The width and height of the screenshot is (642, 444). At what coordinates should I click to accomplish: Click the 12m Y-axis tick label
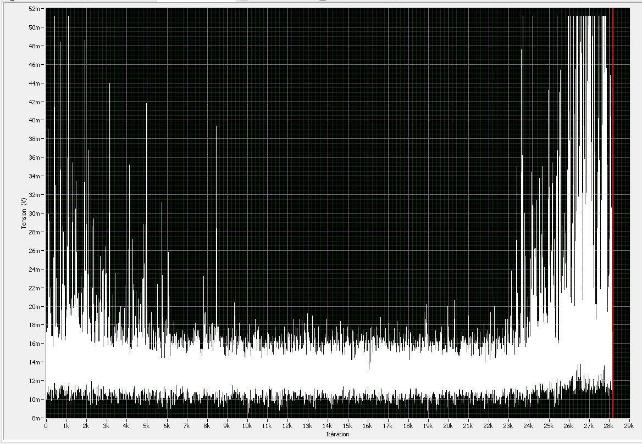click(36, 380)
